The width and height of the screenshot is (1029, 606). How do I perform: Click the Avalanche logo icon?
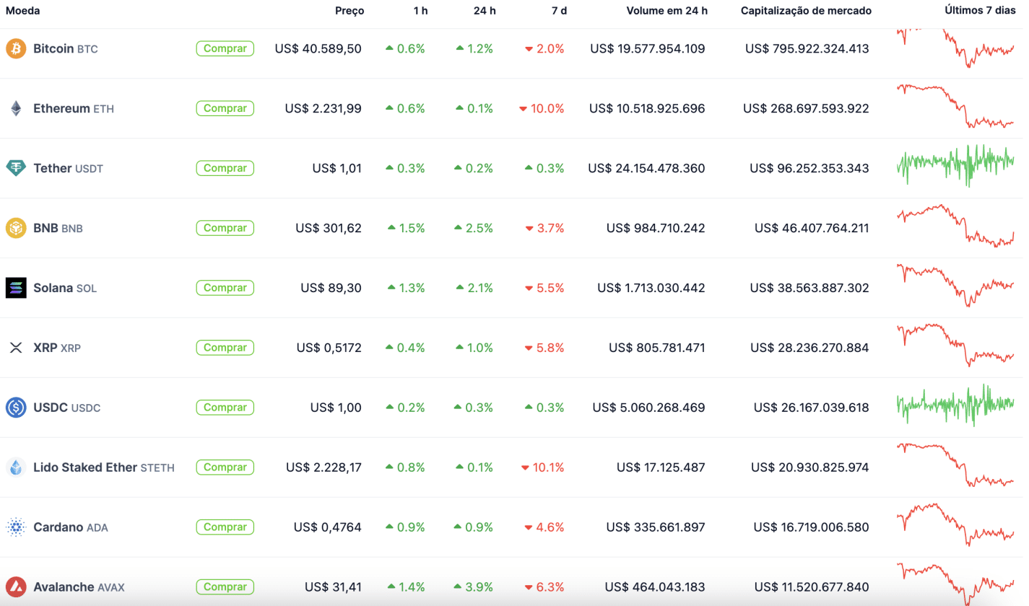click(16, 587)
